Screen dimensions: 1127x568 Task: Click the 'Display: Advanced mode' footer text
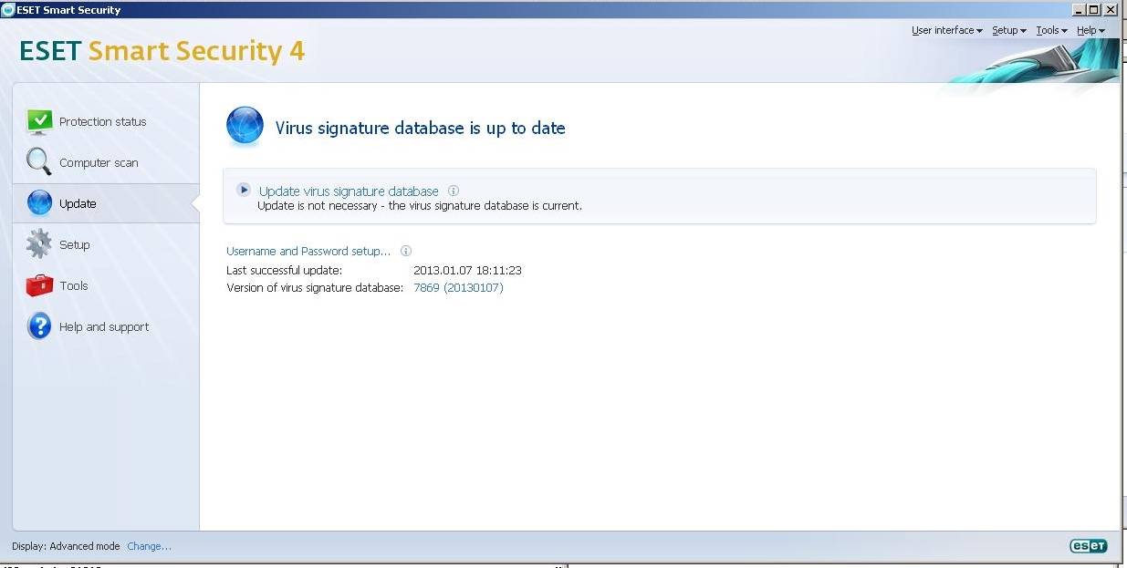pos(66,546)
